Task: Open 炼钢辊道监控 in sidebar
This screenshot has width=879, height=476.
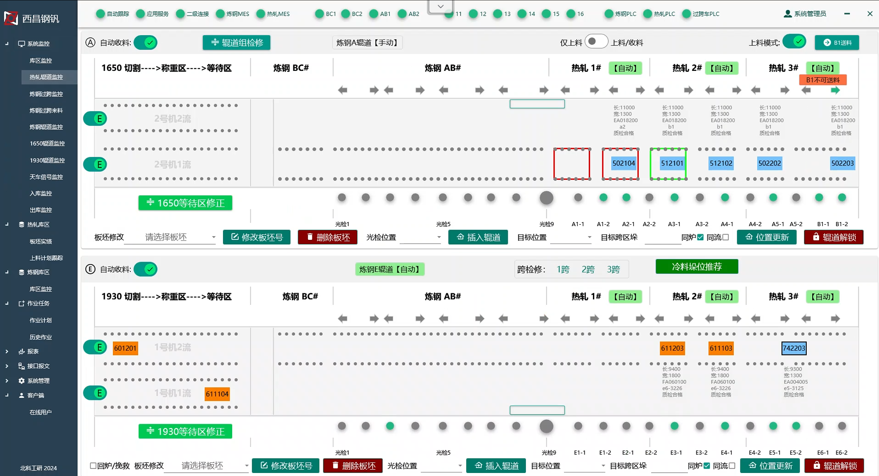Action: click(x=46, y=127)
